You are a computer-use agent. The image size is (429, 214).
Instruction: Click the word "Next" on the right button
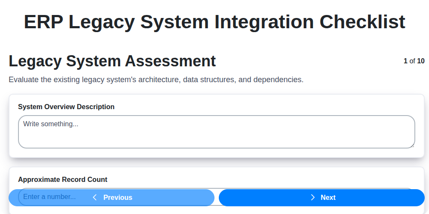pyautogui.click(x=328, y=197)
